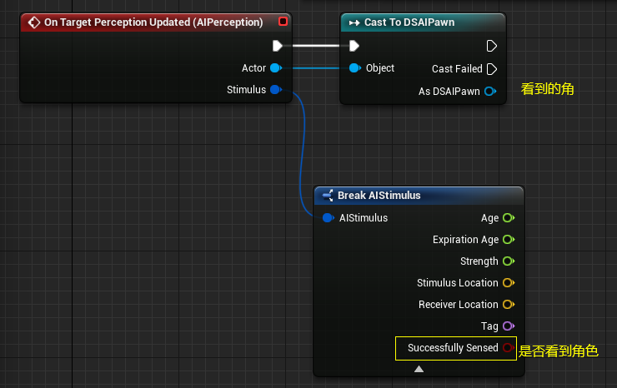
Task: Click the Stimulus Location output pin
Action: [x=509, y=282]
